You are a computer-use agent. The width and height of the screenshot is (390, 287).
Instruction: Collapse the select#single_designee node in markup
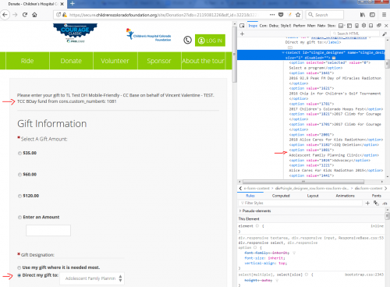click(x=283, y=52)
